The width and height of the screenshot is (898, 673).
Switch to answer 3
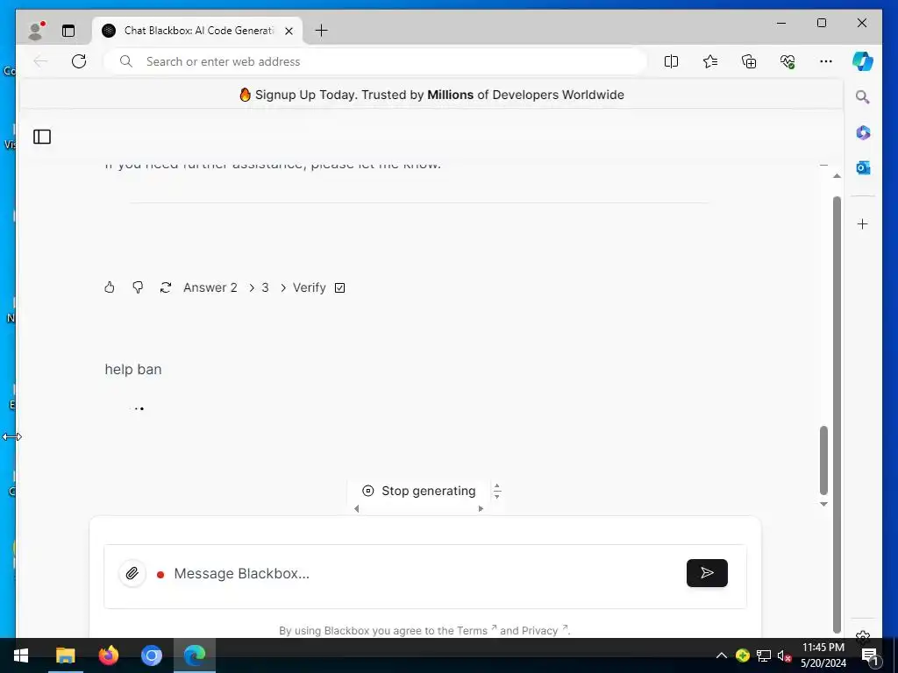pos(265,287)
